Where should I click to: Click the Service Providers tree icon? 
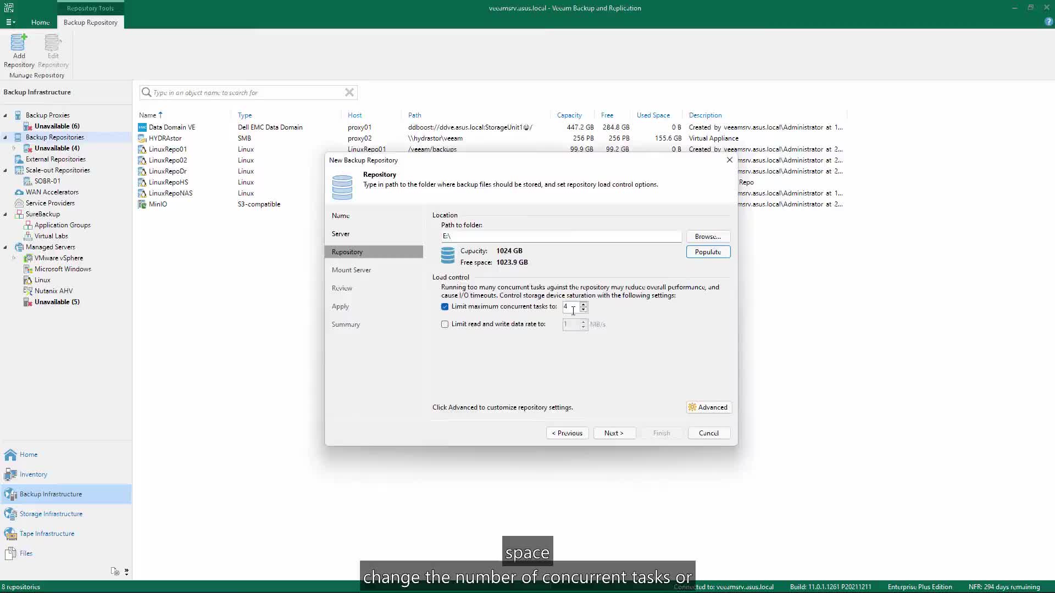[19, 203]
